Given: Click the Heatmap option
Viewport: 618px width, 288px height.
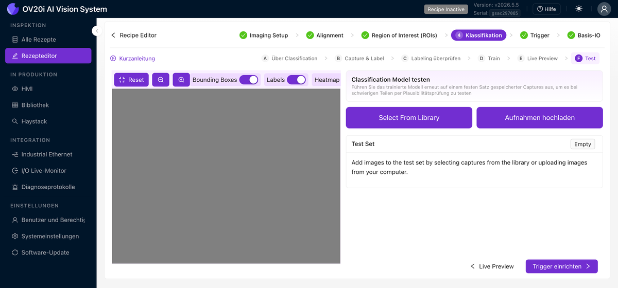Looking at the screenshot, I should [x=327, y=80].
